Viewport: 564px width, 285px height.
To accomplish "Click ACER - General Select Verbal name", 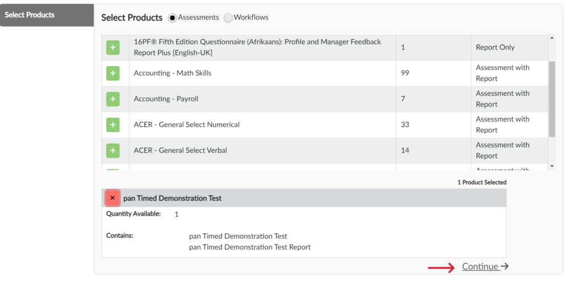I will click(x=180, y=151).
